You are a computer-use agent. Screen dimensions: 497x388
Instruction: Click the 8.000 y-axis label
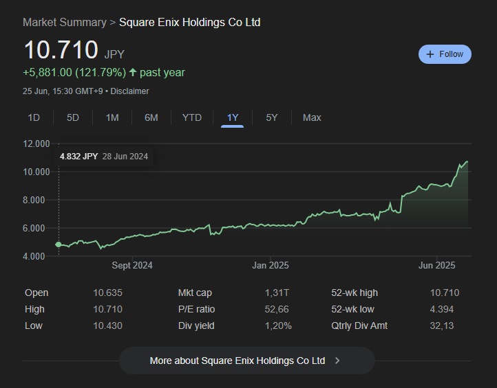pos(34,200)
